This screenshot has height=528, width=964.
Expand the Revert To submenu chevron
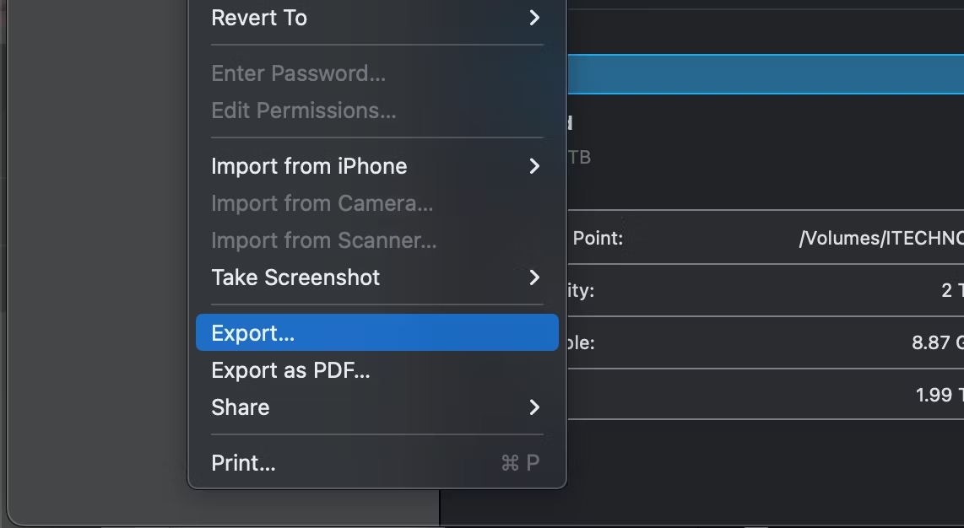click(x=534, y=18)
